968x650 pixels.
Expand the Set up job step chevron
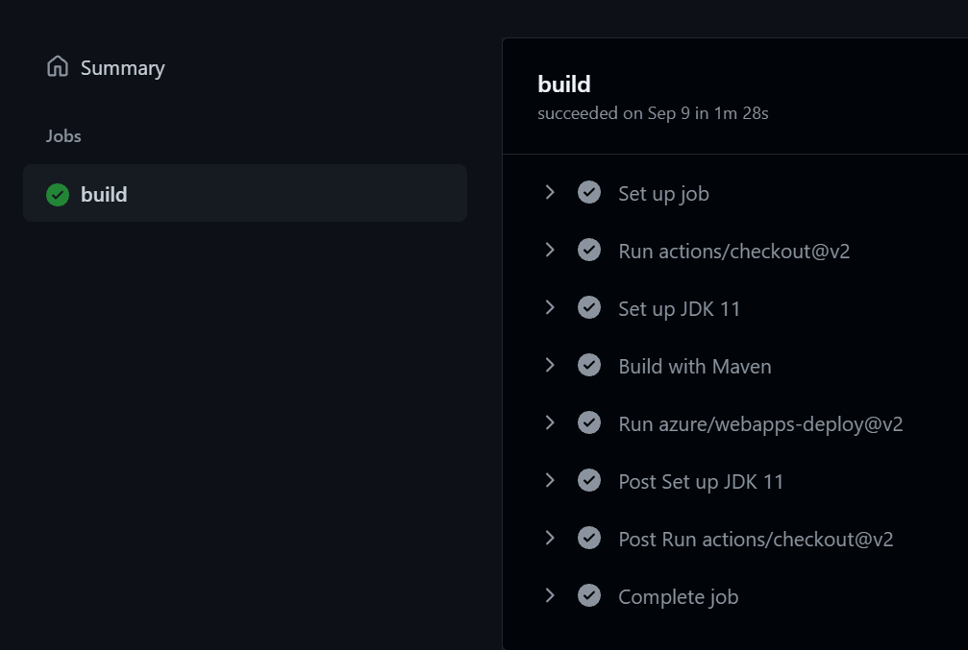(x=550, y=192)
